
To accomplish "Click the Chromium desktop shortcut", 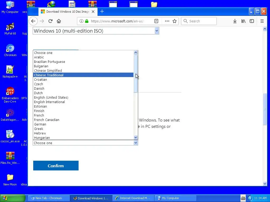I will pyautogui.click(x=10, y=50).
